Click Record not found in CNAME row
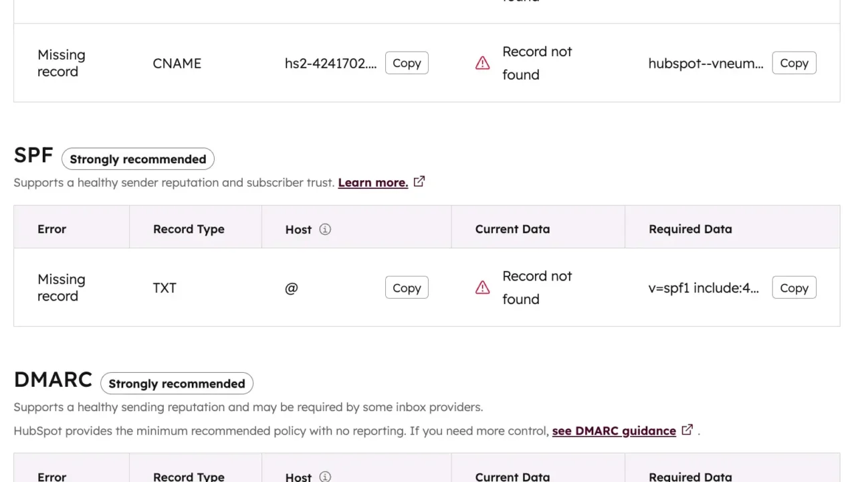Image resolution: width=856 pixels, height=482 pixels. [537, 63]
